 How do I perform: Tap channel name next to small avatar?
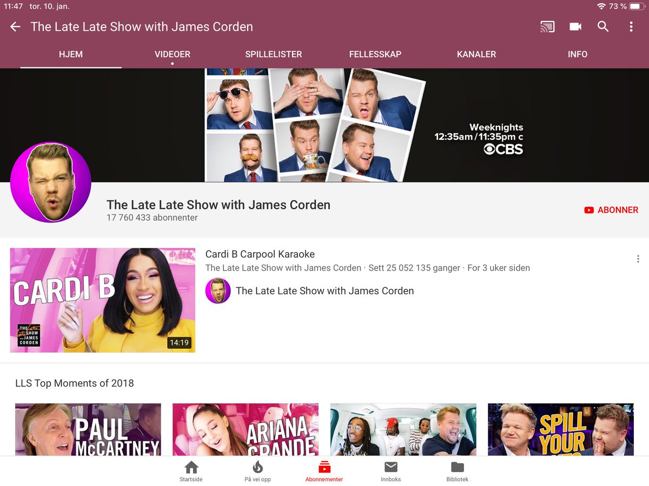pos(325,291)
